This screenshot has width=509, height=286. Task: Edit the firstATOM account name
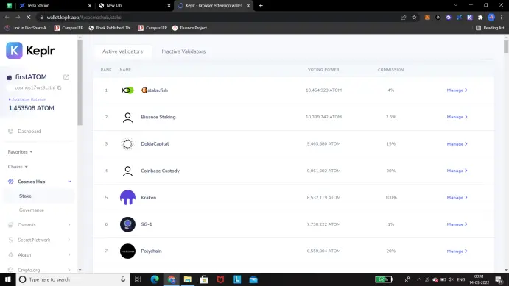tap(66, 77)
